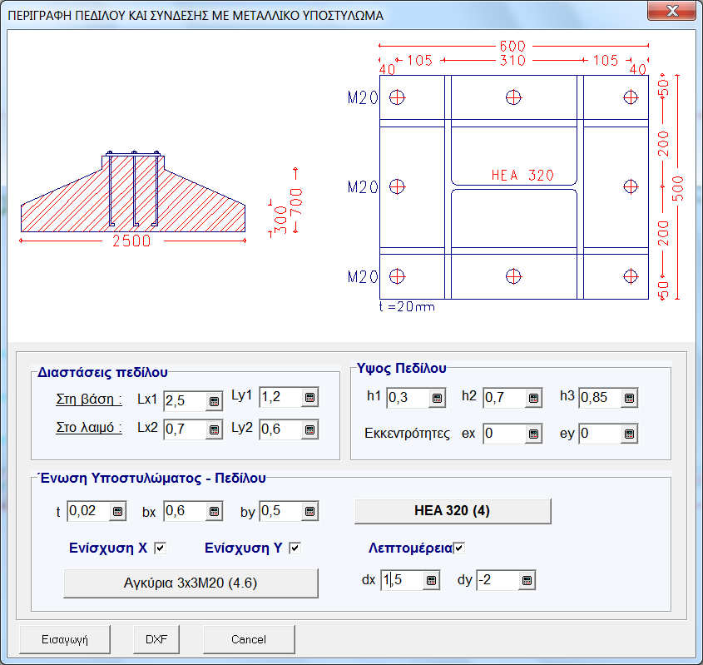Click the dx input field with 1,5
The height and width of the screenshot is (665, 703).
point(402,581)
